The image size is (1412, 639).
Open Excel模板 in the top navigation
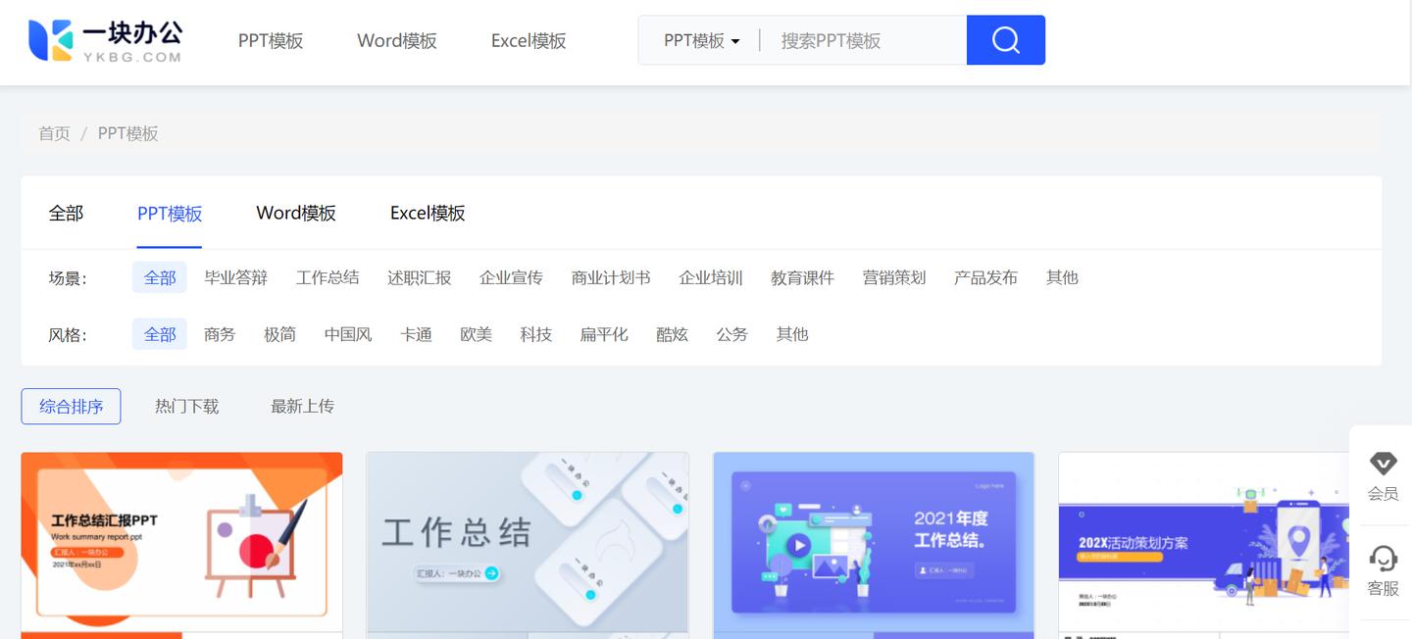point(528,40)
